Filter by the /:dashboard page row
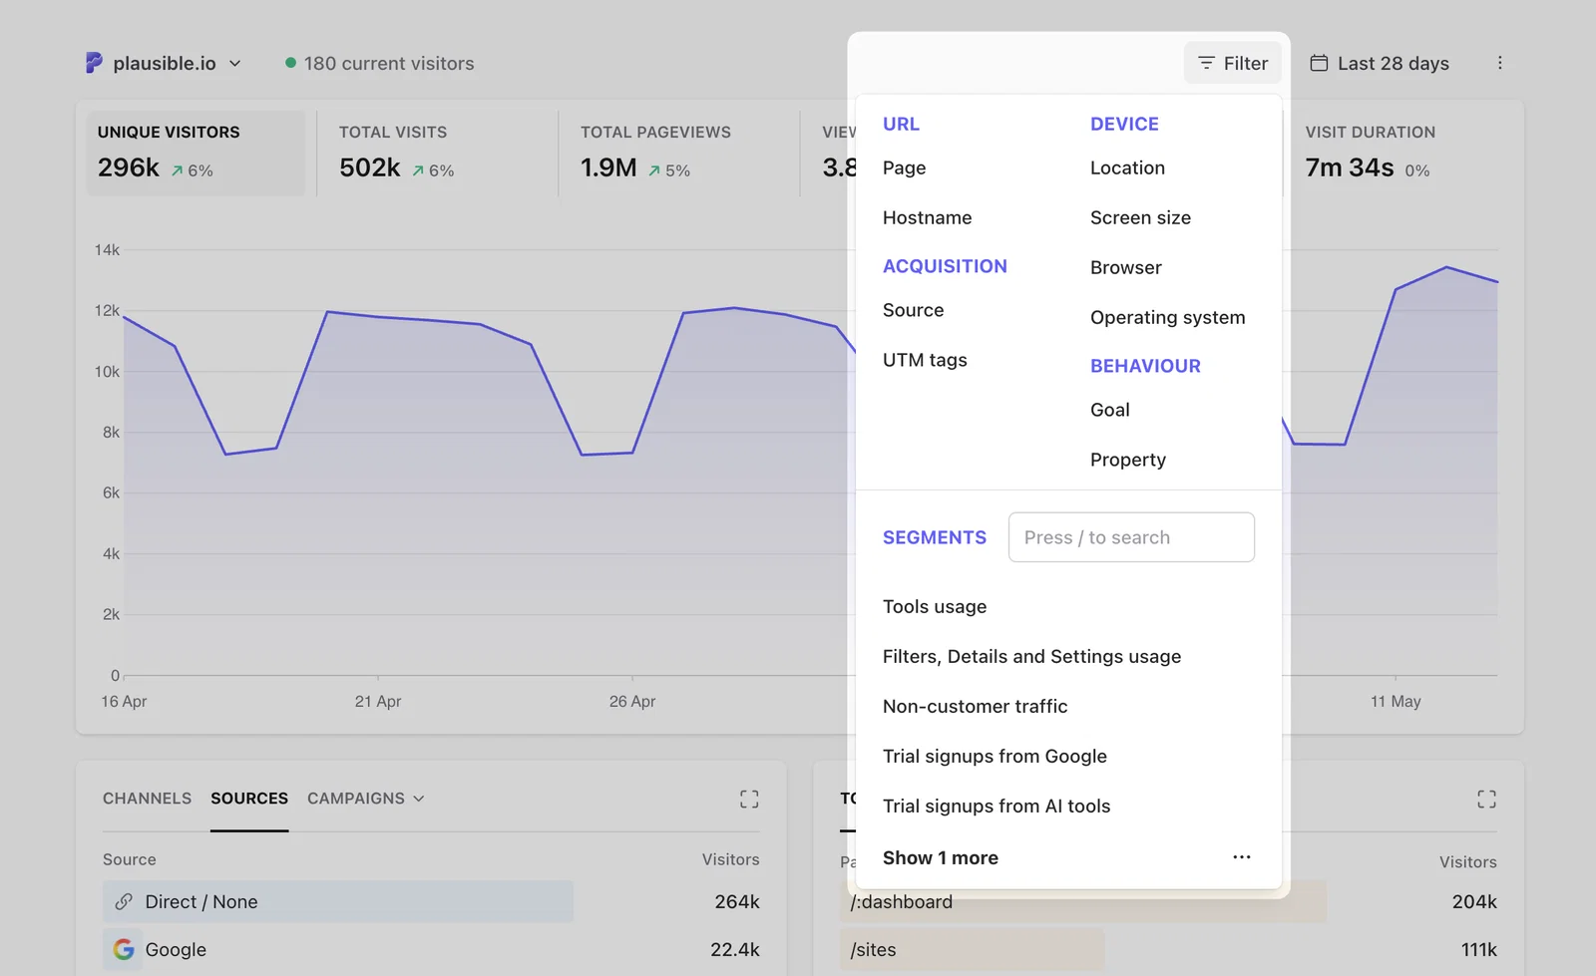The width and height of the screenshot is (1596, 976). coord(1168,901)
